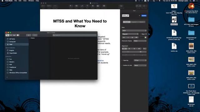Image resolution: width=200 pixels, height=112 pixels.
Task: Switch Font Book to grid view
Action: tap(11, 35)
